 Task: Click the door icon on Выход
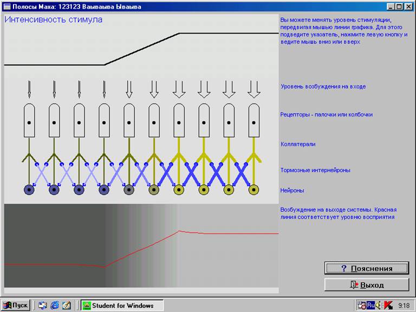pos(354,285)
